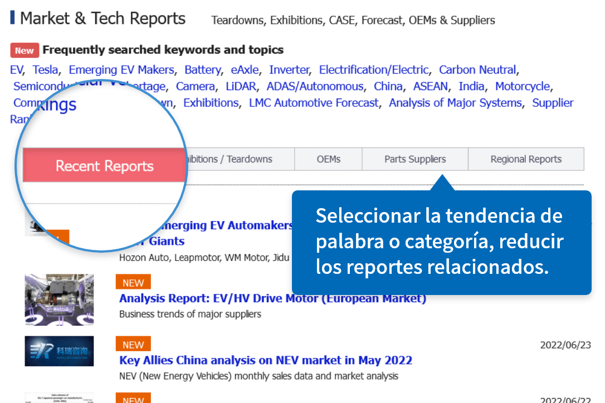Open the Inverter keyword link
The height and width of the screenshot is (403, 605).
pos(289,70)
